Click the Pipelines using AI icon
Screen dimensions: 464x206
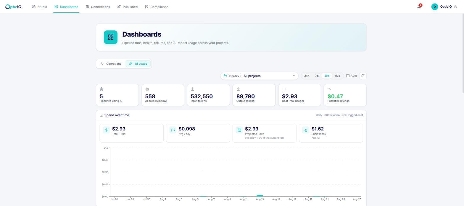(101, 89)
